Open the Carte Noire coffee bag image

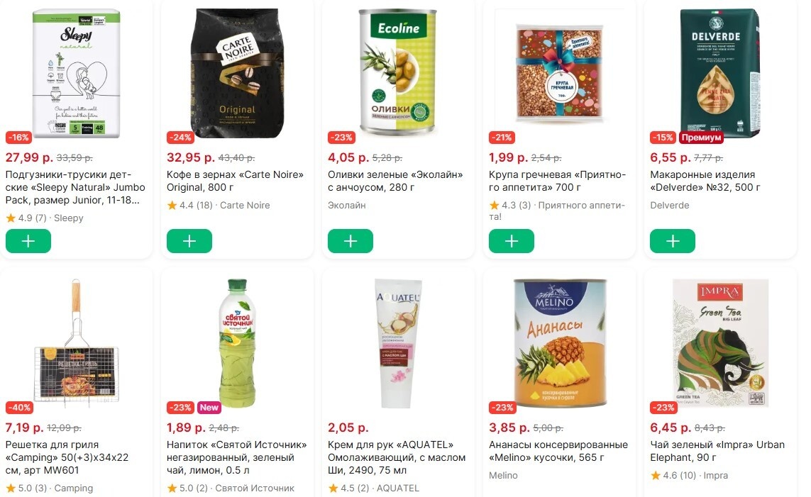pos(237,73)
